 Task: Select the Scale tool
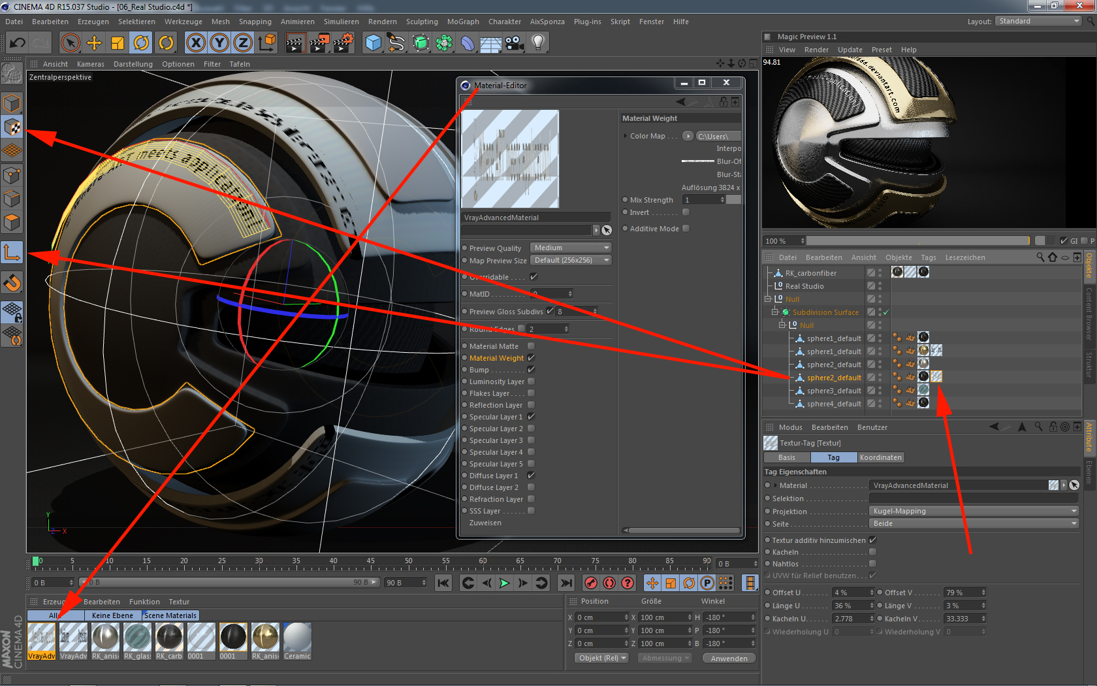point(118,43)
